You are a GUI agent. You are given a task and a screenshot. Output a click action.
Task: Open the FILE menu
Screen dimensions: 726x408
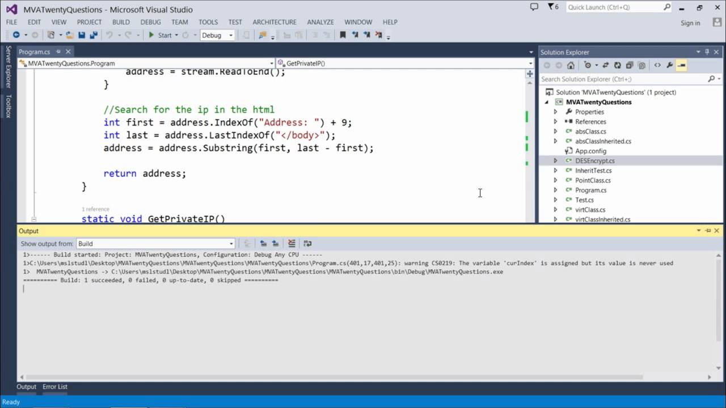tap(11, 22)
